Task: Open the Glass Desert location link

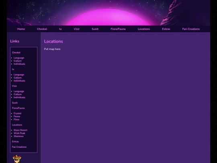Action: point(20,130)
